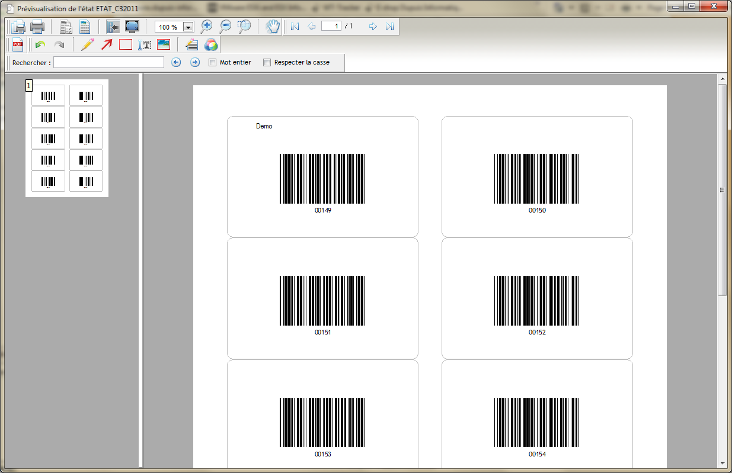Select the text box annotation tool
This screenshot has width=732, height=473.
point(145,44)
